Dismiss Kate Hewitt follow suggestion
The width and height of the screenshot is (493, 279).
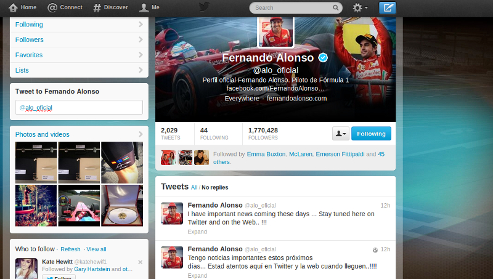[141, 262]
